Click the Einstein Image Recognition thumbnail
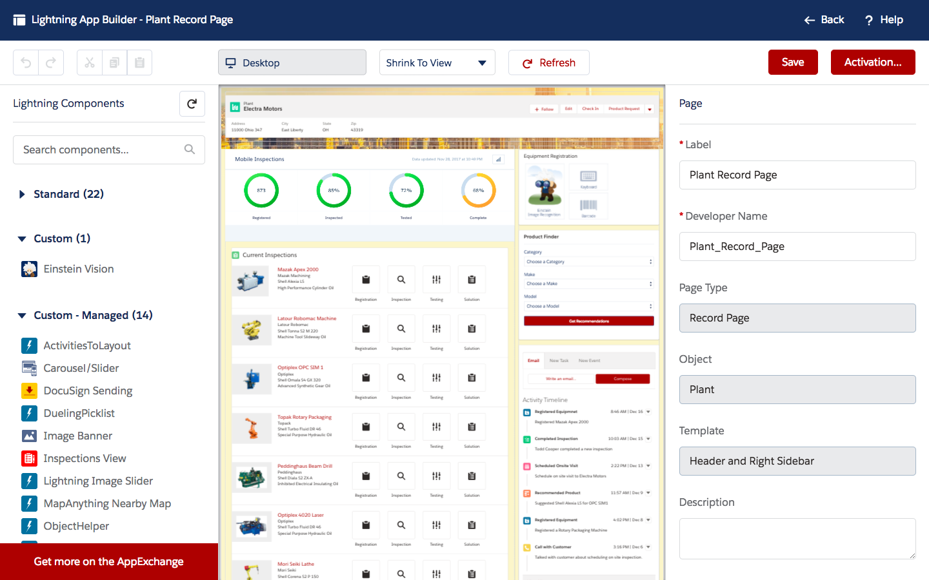 [544, 191]
